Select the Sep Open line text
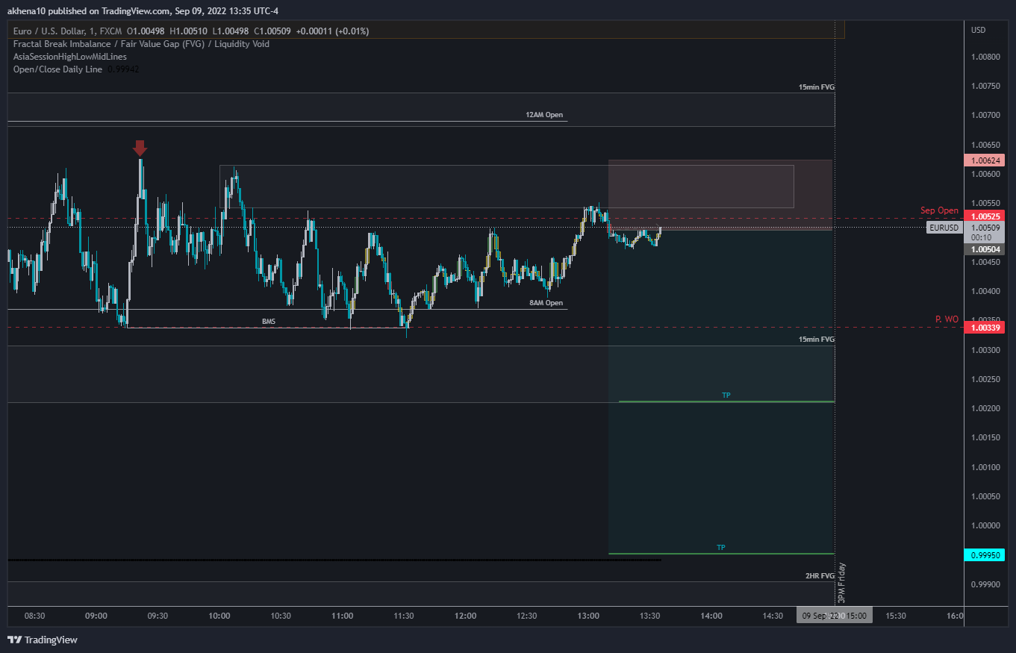This screenshot has height=653, width=1016. [x=939, y=210]
